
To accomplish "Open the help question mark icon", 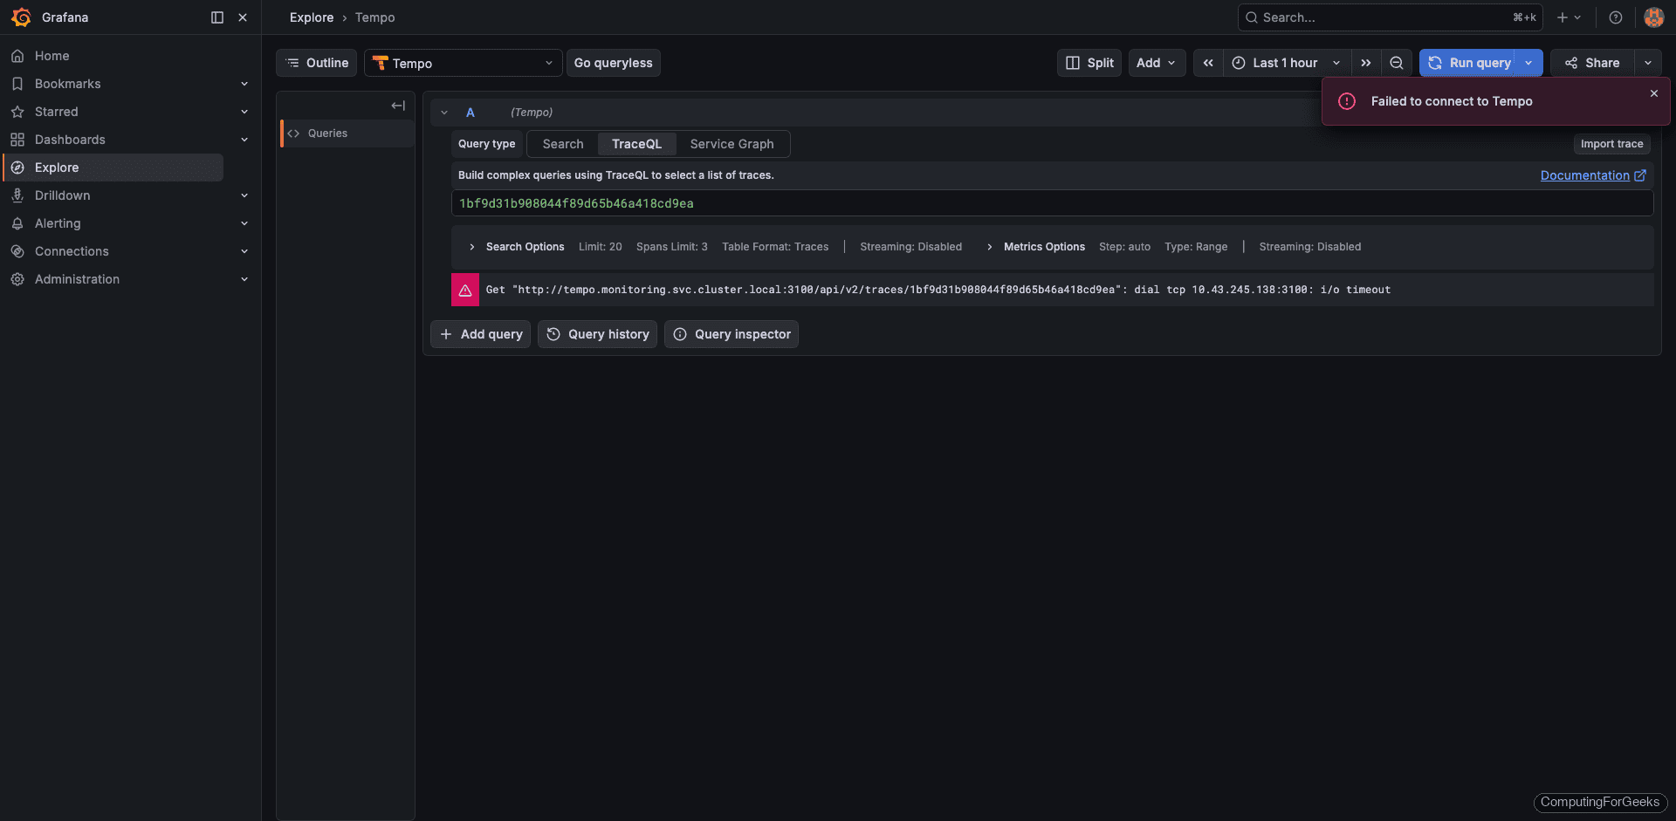I will pos(1616,17).
